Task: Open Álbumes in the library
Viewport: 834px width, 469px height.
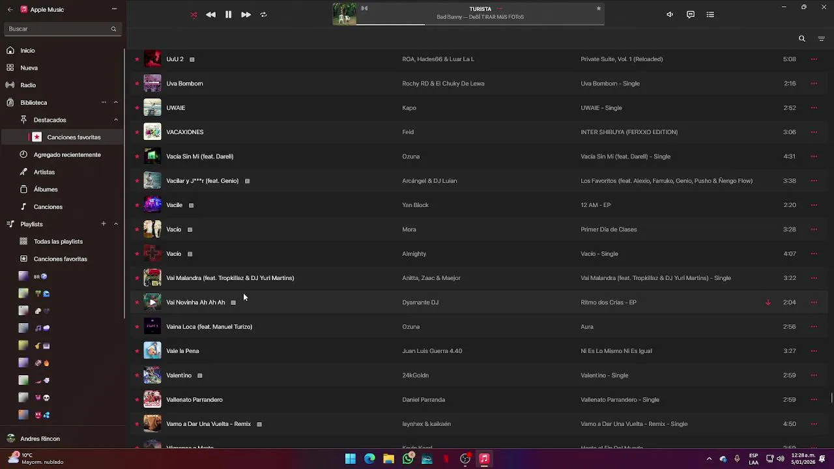Action: [46, 190]
